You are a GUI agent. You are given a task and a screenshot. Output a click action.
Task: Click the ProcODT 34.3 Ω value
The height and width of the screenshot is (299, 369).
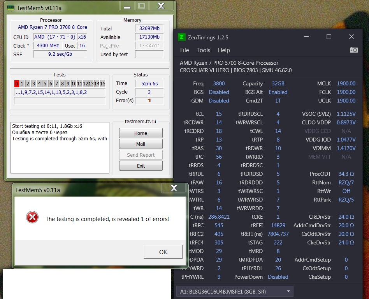point(346,174)
